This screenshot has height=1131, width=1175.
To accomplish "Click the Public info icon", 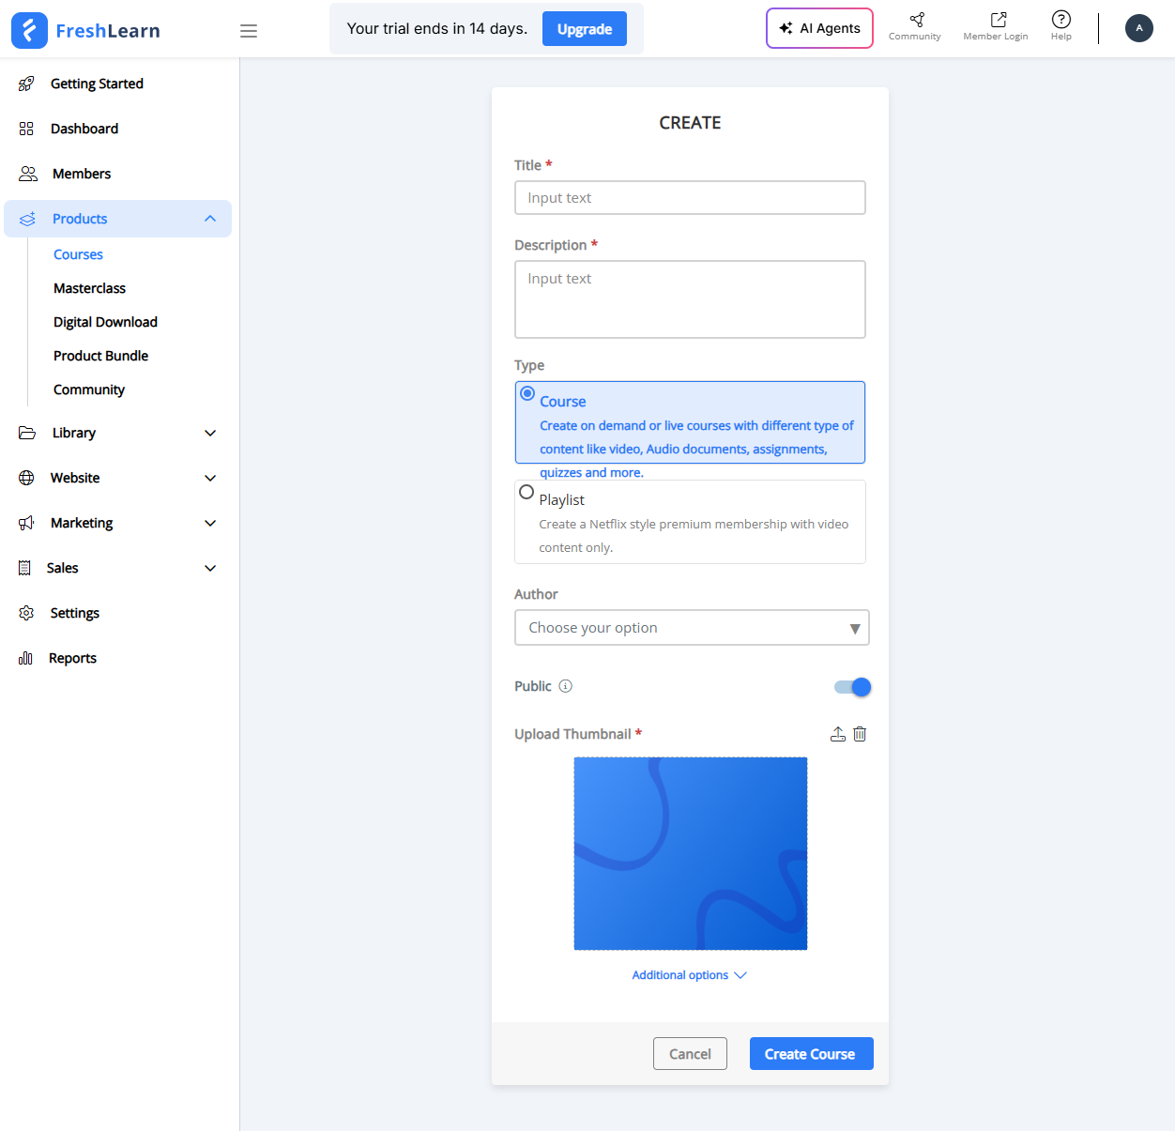I will (x=566, y=686).
